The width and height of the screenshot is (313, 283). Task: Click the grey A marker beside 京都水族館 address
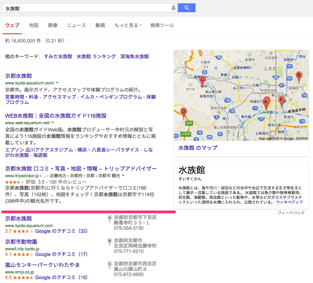click(110, 219)
